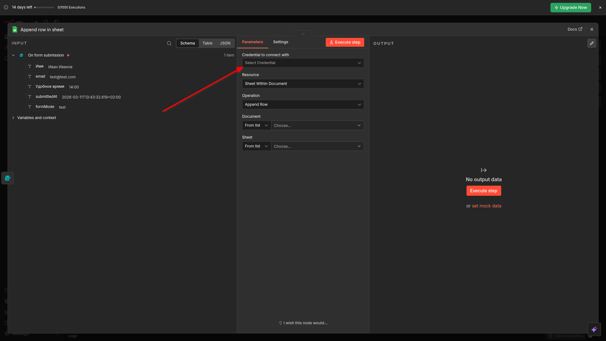Click the input search magnifier icon

tap(169, 43)
